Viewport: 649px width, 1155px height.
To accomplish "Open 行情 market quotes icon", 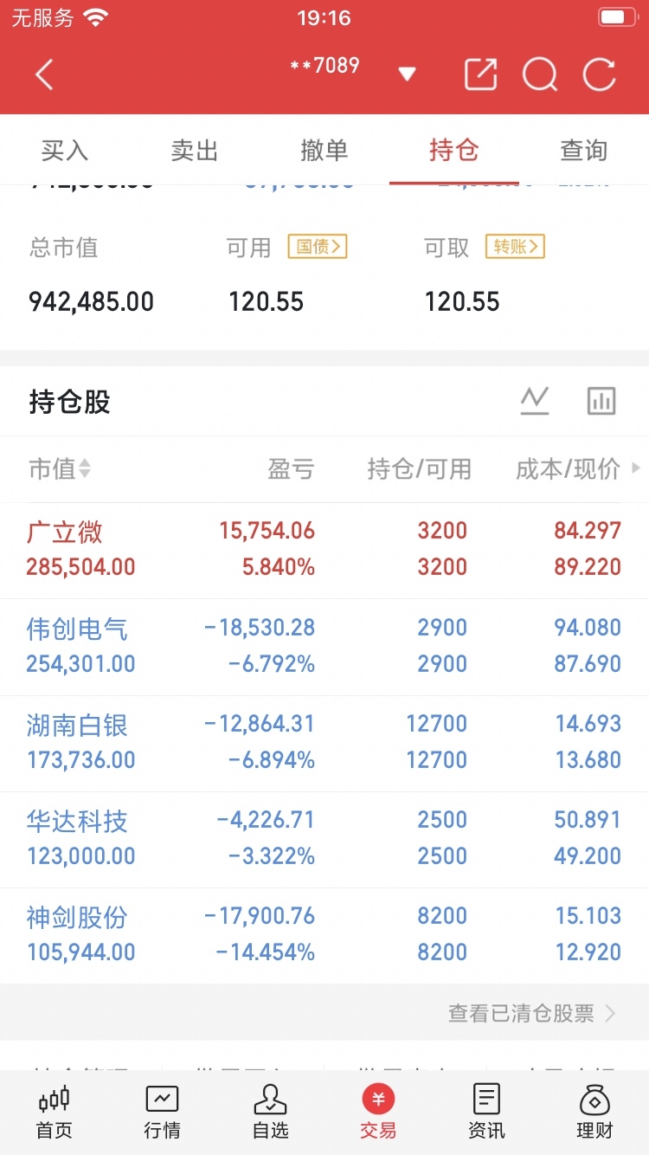I will (162, 1113).
